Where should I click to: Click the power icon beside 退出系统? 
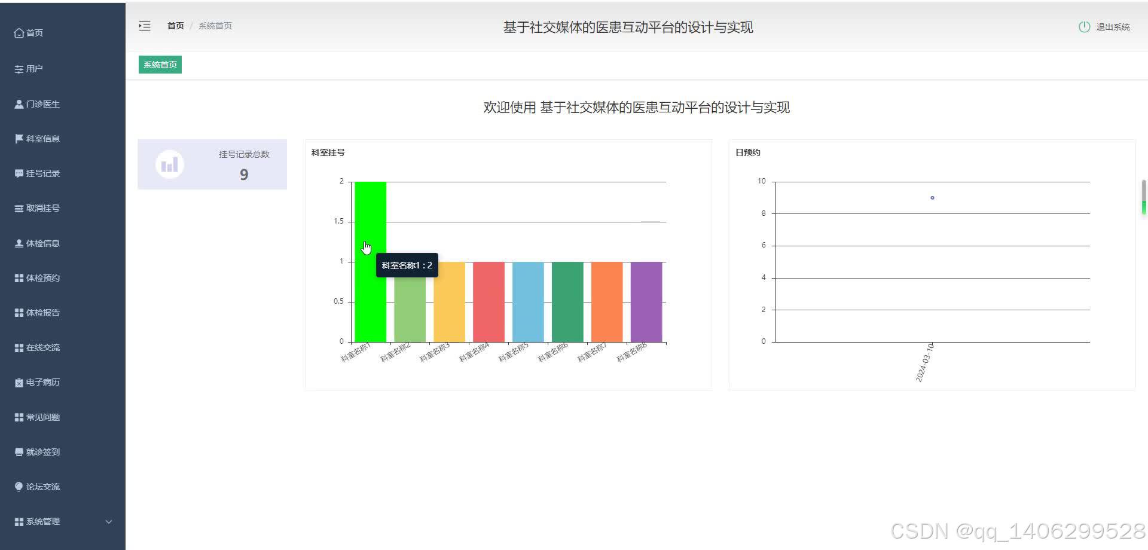click(x=1084, y=27)
